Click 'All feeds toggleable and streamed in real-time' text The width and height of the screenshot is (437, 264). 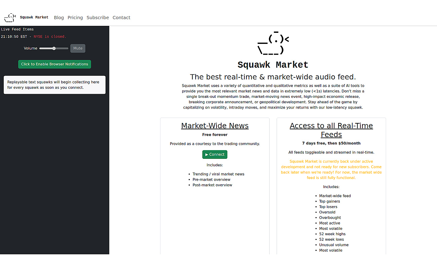331,152
